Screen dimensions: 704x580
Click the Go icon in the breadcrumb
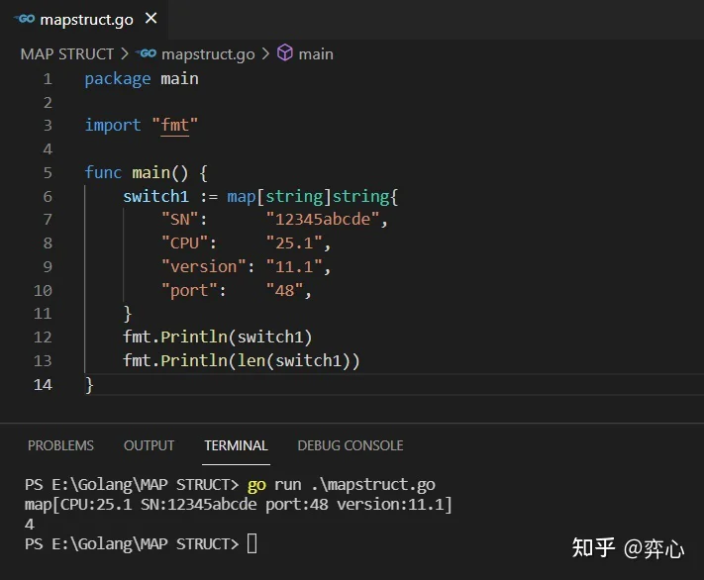tap(146, 53)
